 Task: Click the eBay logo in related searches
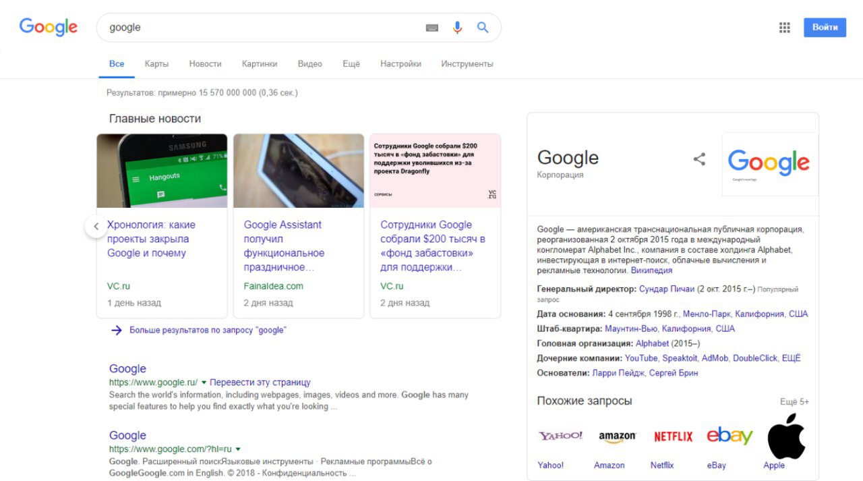point(729,436)
